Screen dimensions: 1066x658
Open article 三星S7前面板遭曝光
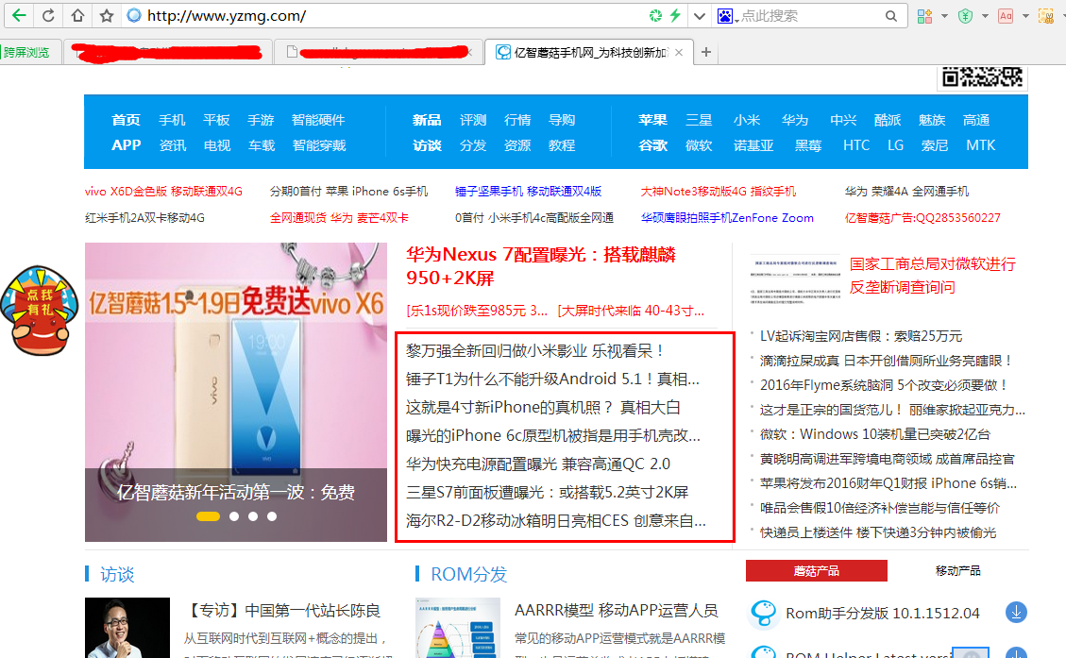(x=548, y=492)
